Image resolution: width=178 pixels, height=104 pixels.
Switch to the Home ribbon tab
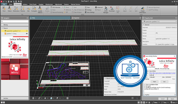pyautogui.click(x=11, y=4)
